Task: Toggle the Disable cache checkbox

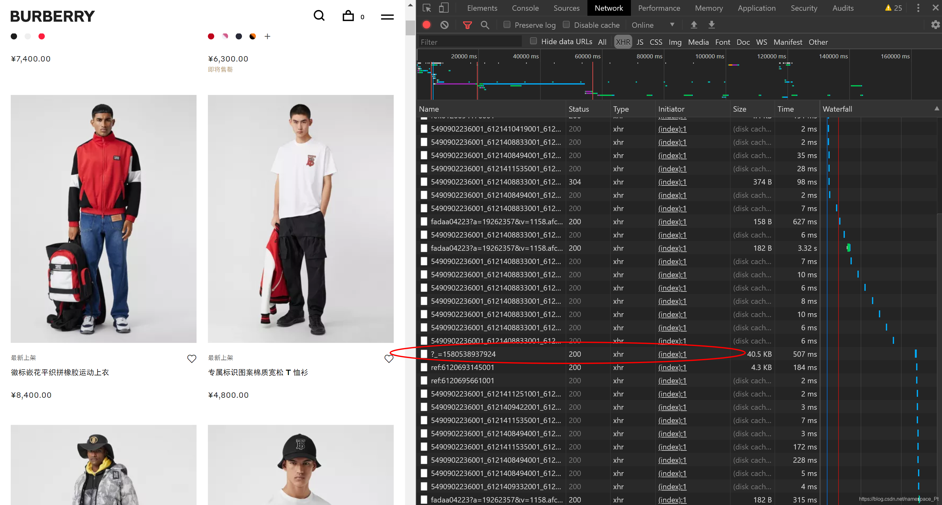Action: [565, 25]
